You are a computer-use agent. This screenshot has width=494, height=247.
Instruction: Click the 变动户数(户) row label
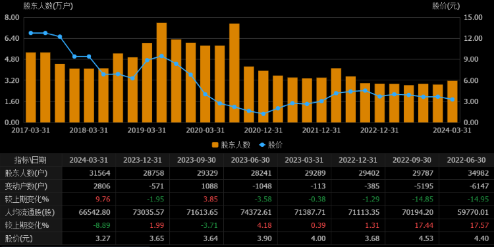pos(26,186)
